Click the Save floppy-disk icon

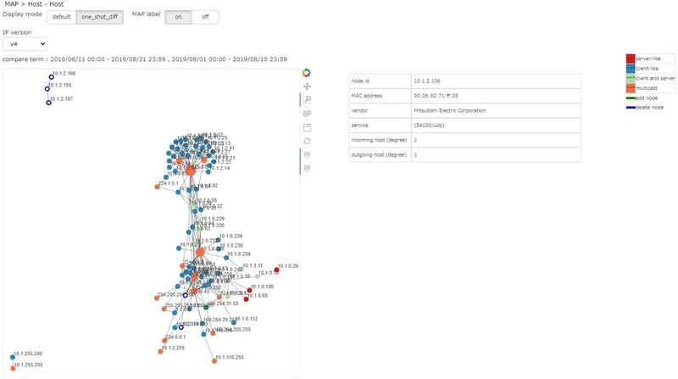[307, 128]
